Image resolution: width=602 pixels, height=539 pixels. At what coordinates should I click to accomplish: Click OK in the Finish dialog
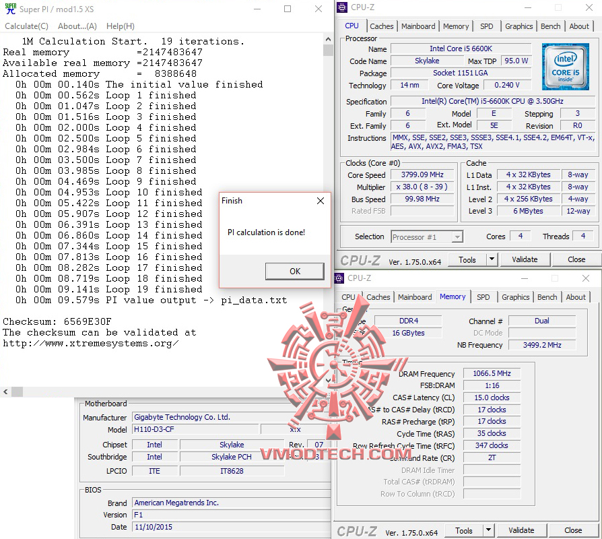coord(295,272)
